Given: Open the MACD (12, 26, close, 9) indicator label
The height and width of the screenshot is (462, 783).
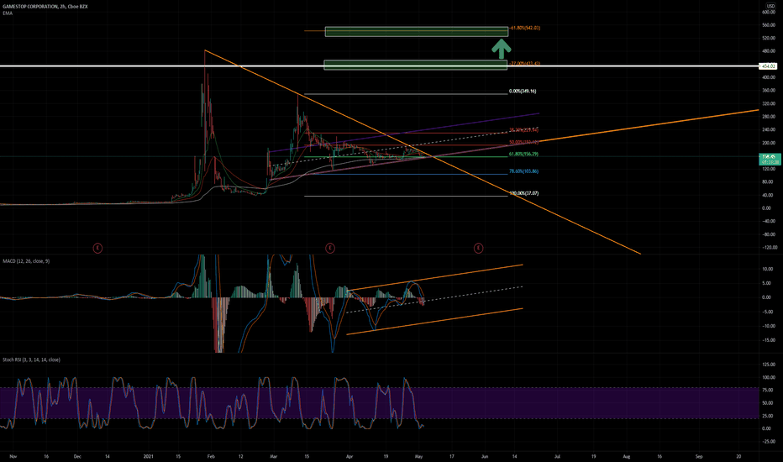Looking at the screenshot, I should [x=26, y=261].
